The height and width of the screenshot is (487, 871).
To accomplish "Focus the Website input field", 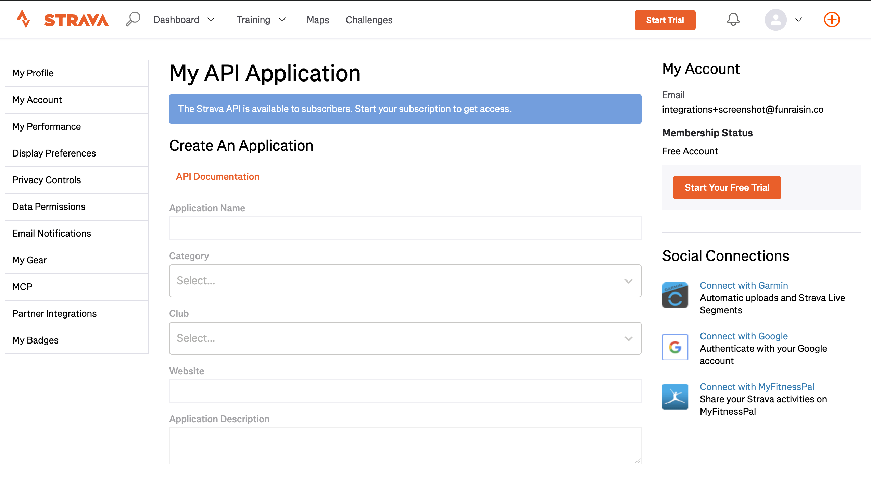I will point(405,391).
